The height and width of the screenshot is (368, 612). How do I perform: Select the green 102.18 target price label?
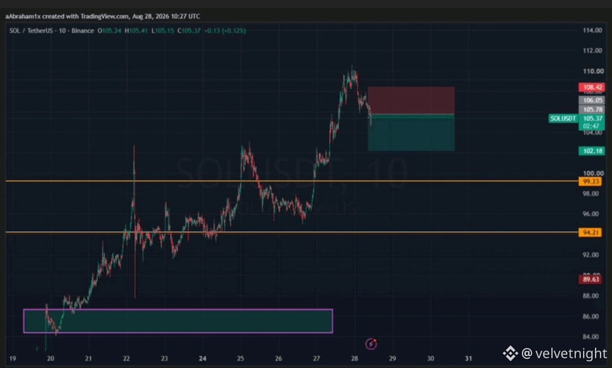(591, 151)
